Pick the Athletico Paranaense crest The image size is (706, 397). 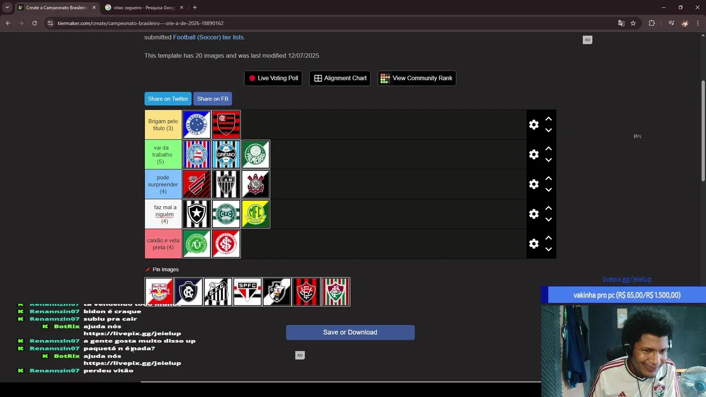coord(197,184)
